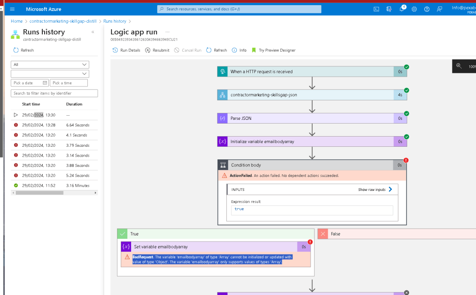Image resolution: width=476 pixels, height=295 pixels.
Task: Select the run lasting 3.88 Seconds
Action: [x=54, y=165]
